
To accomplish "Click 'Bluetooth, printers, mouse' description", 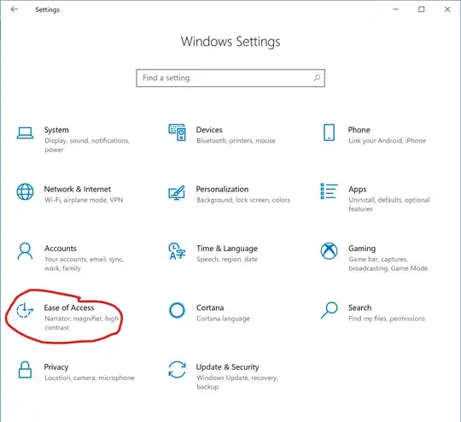I will point(236,141).
